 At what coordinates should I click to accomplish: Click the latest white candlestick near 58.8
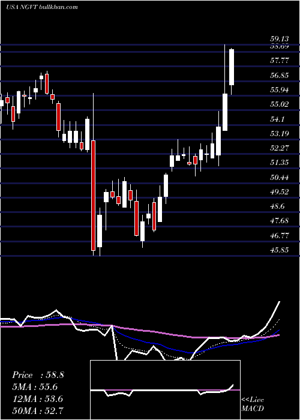click(232, 67)
